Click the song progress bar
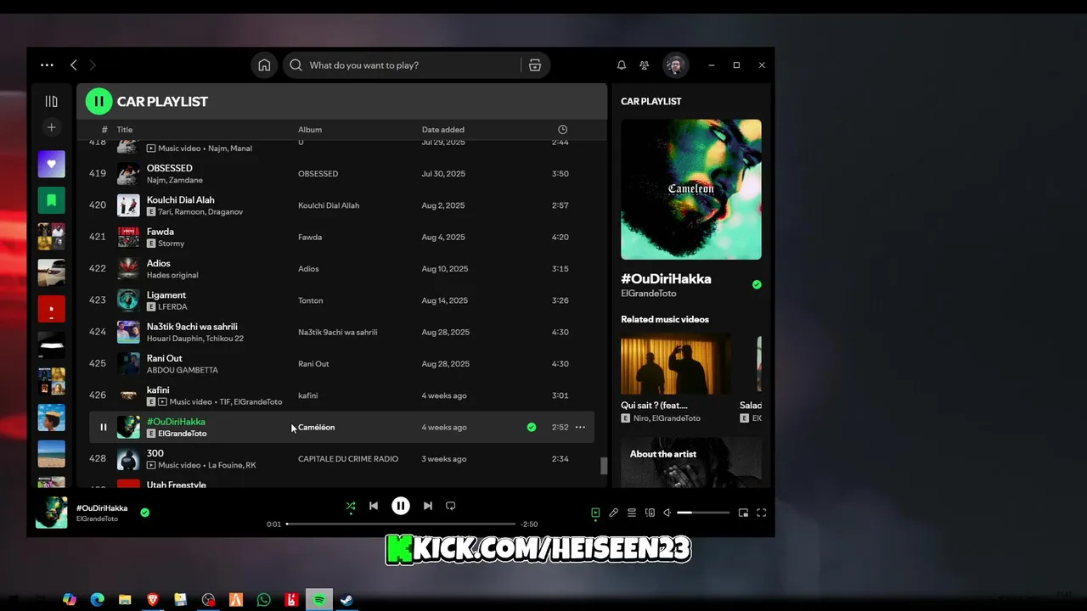 (401, 524)
